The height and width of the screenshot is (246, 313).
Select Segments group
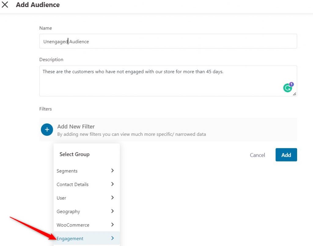coord(87,171)
